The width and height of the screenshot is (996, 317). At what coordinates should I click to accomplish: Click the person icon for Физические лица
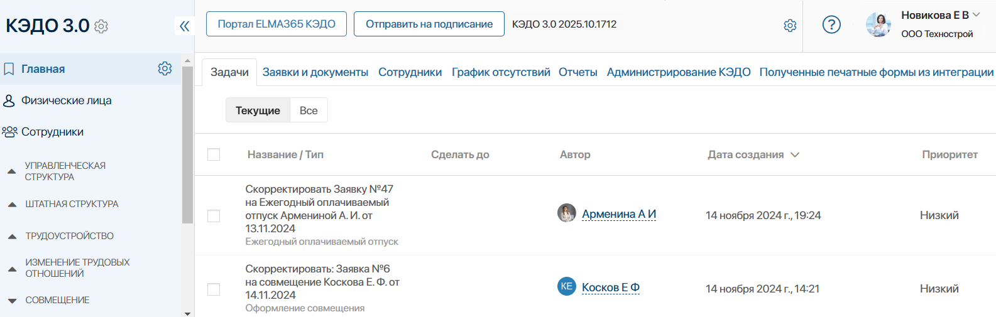point(9,100)
